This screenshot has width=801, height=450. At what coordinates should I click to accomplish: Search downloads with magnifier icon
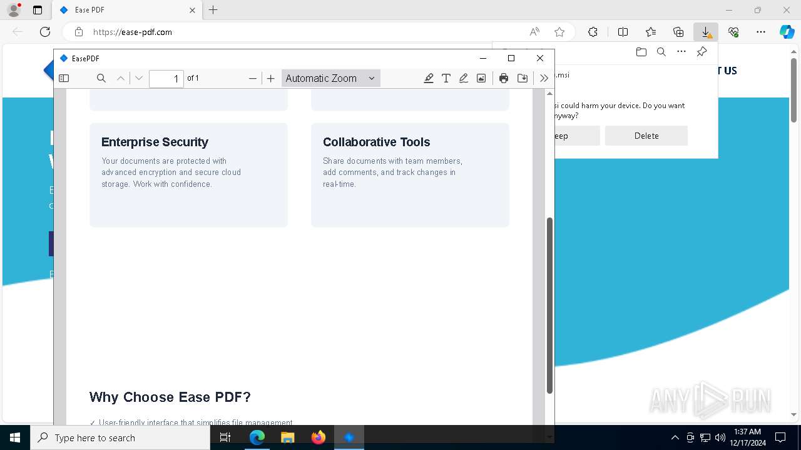661,52
